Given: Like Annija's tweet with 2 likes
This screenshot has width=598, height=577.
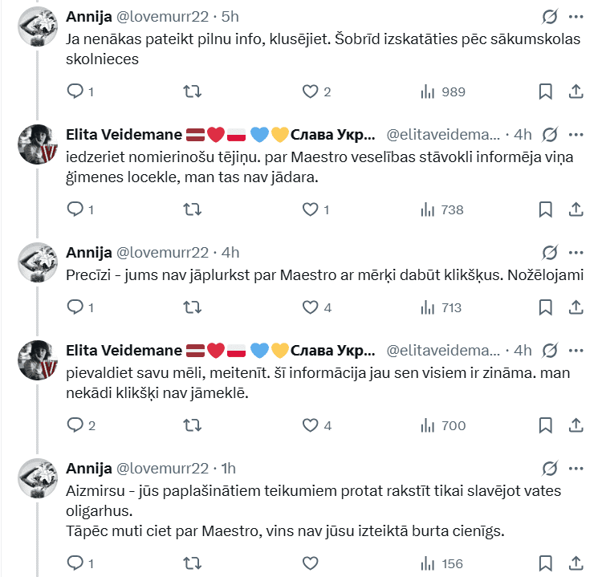Looking at the screenshot, I should coord(311,91).
